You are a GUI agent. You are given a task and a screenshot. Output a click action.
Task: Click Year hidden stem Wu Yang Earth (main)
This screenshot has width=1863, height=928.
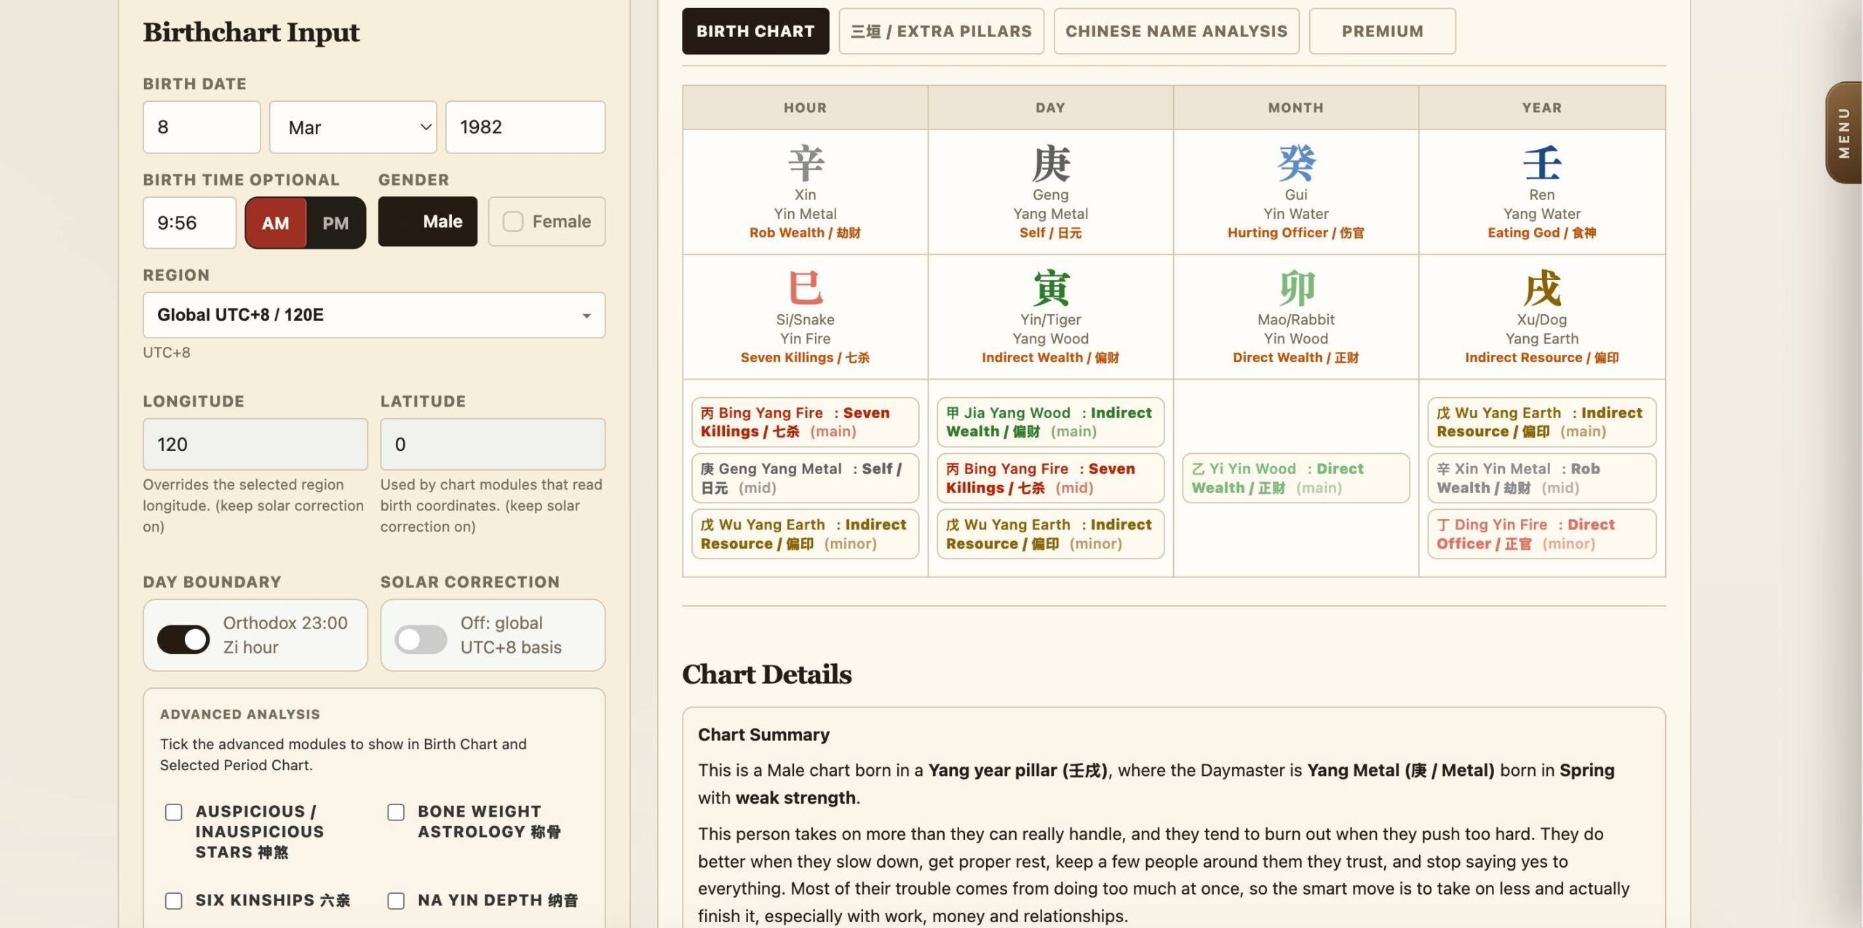(x=1541, y=422)
